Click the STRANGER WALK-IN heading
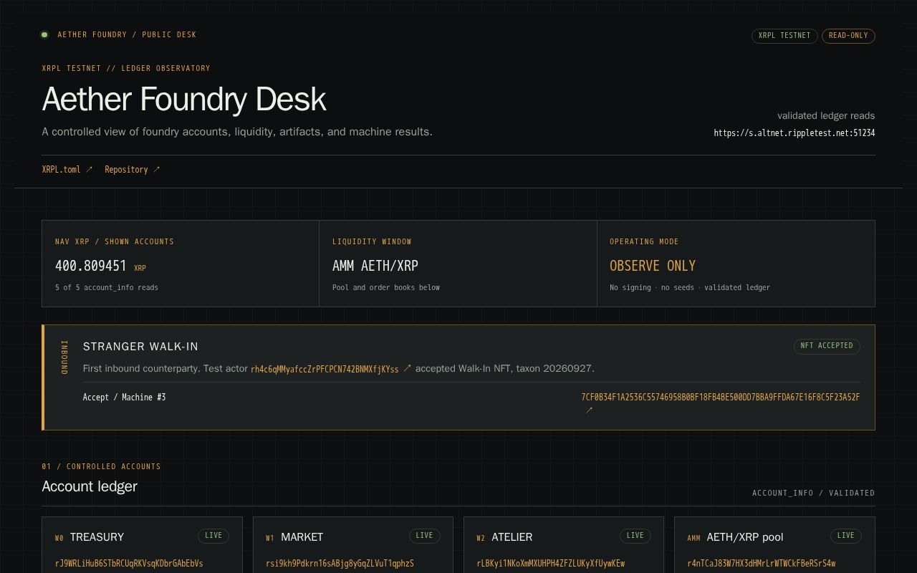The height and width of the screenshot is (573, 917). [x=140, y=347]
